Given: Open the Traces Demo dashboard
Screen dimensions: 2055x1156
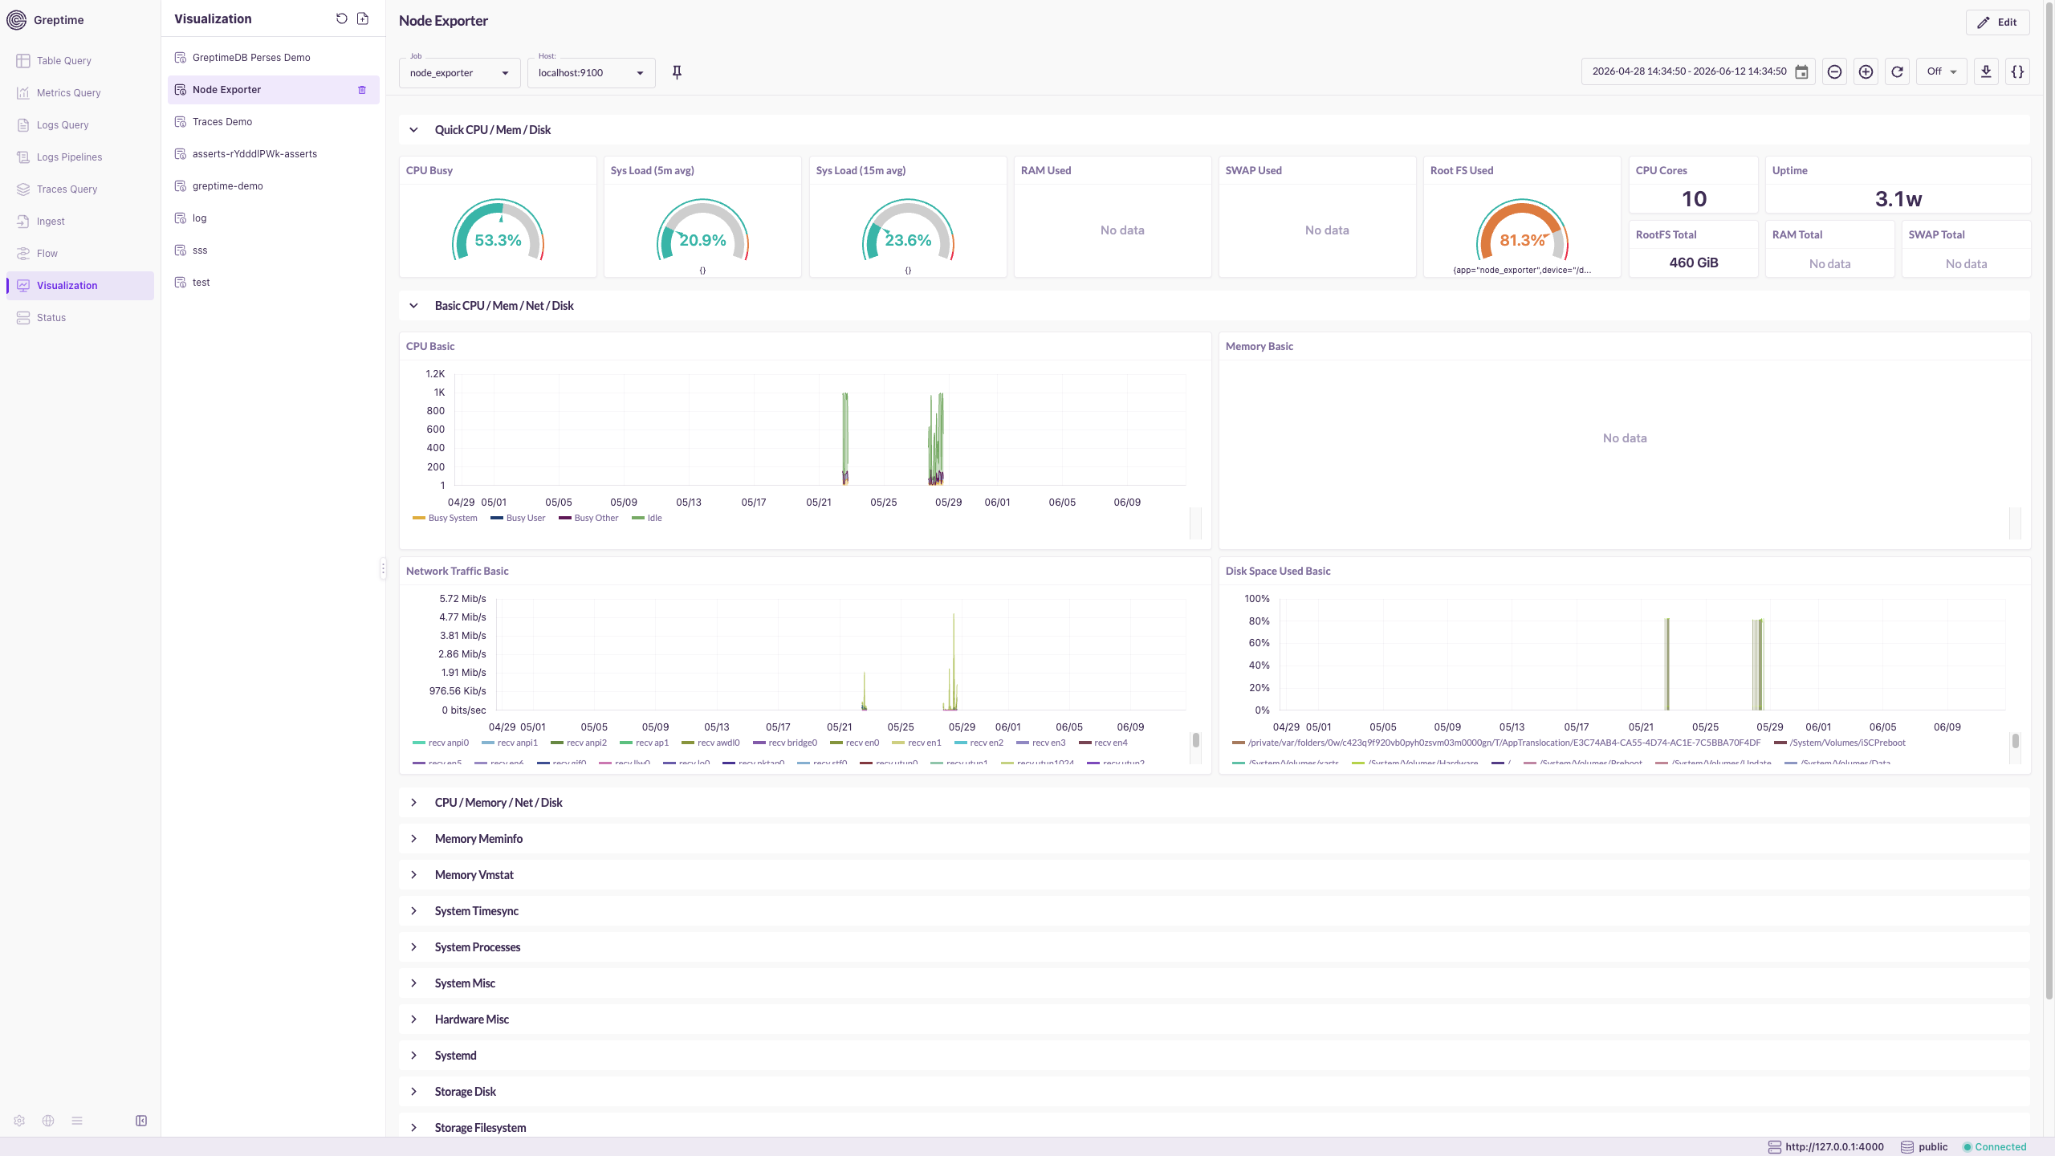Looking at the screenshot, I should (x=274, y=122).
